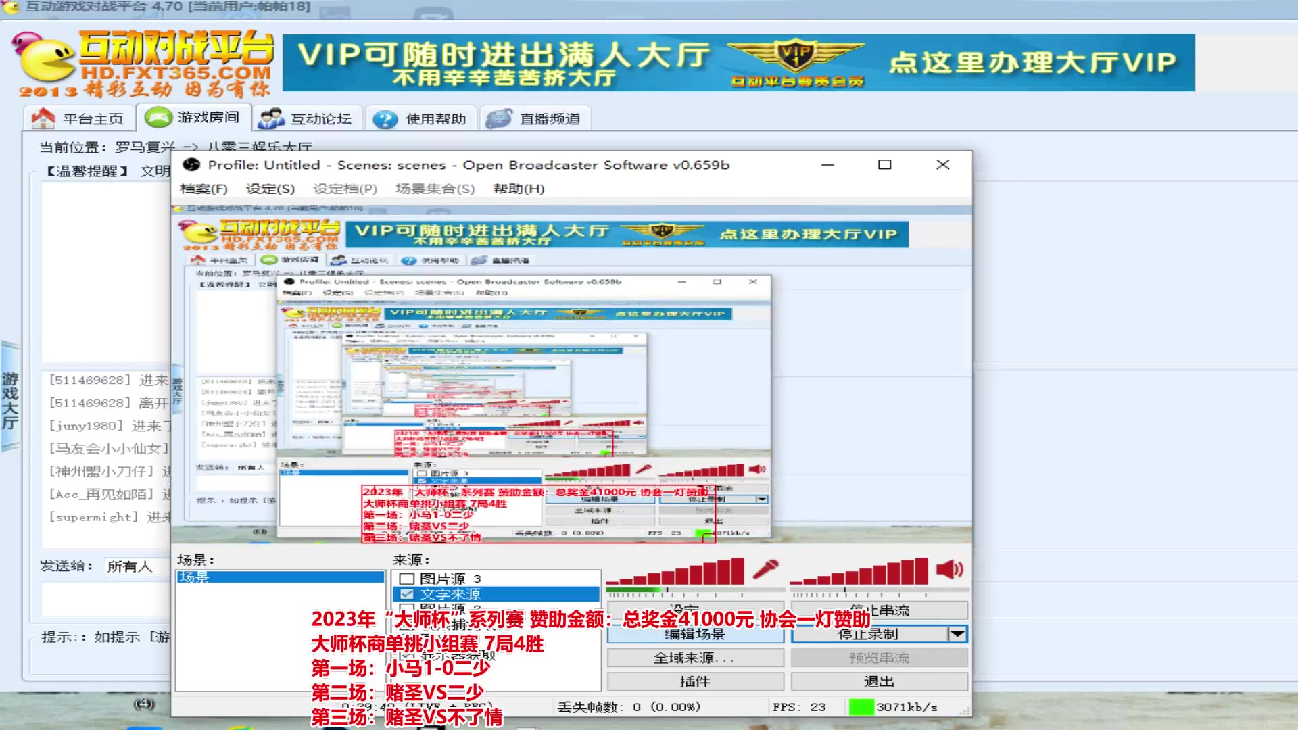
Task: Click chat line [511469628] 离开
Action: pos(108,403)
